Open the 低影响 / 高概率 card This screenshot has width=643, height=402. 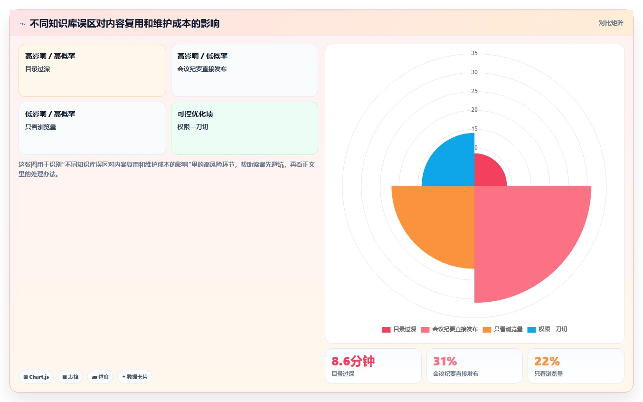click(x=92, y=128)
